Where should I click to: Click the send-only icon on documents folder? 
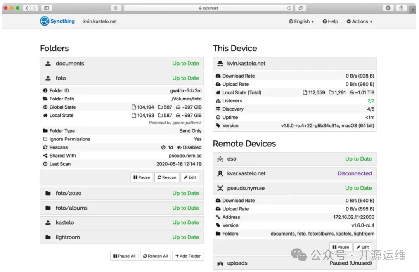pyautogui.click(x=48, y=64)
